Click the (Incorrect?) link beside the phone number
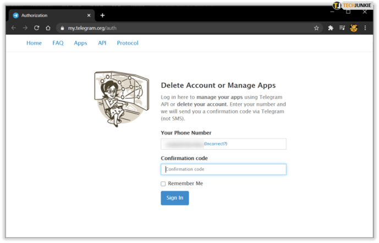 pos(216,144)
